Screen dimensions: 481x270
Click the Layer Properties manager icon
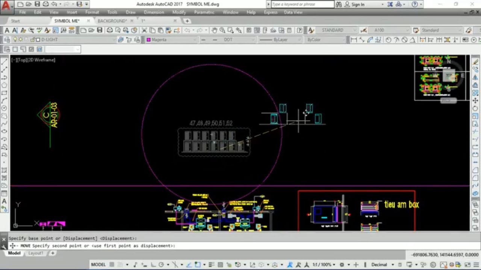pos(7,40)
